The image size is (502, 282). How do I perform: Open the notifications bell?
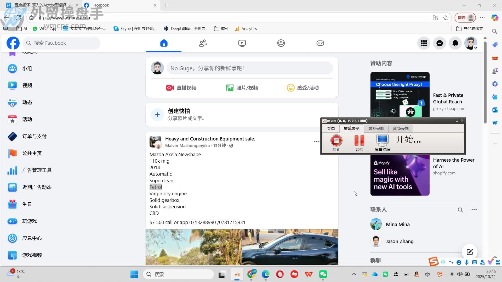pyautogui.click(x=455, y=43)
